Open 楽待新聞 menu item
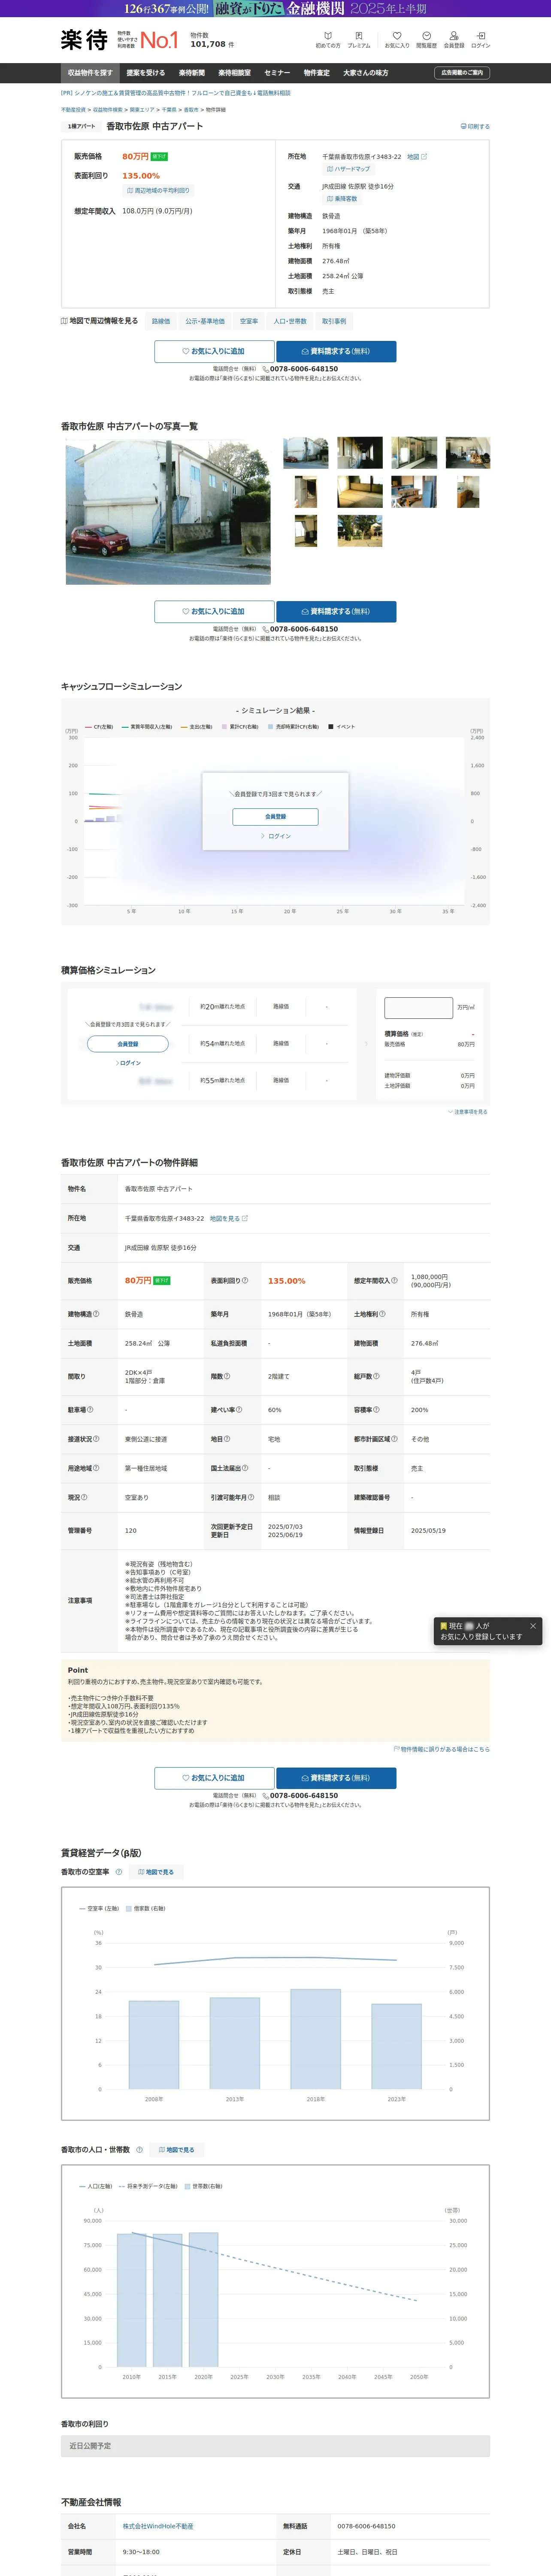 click(192, 73)
